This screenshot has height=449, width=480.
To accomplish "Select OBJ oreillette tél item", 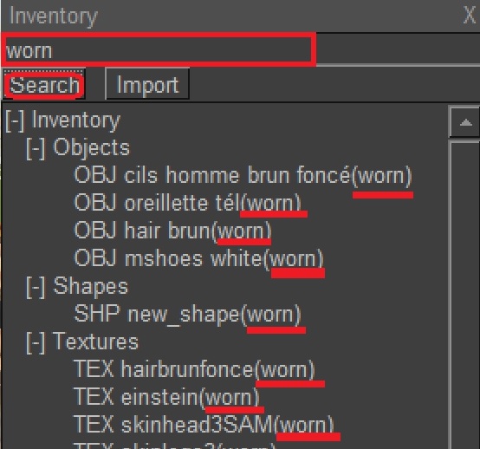I will (188, 204).
